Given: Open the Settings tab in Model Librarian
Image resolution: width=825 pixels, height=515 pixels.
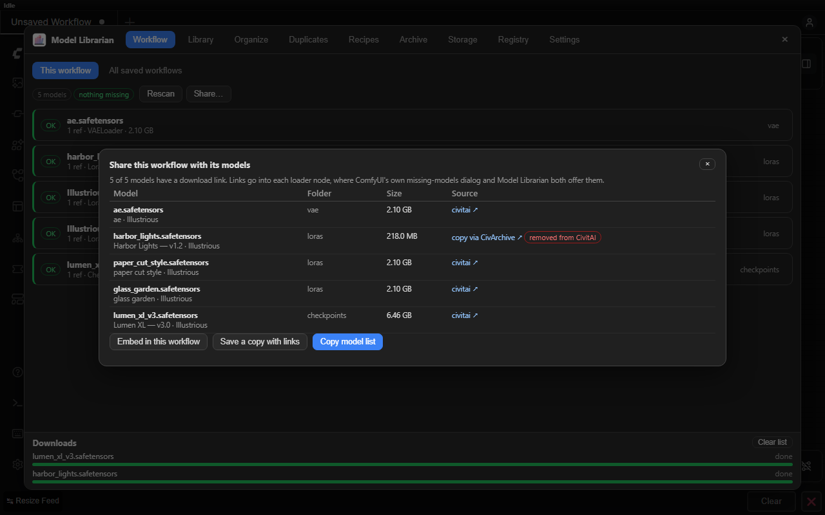Looking at the screenshot, I should click(x=565, y=40).
